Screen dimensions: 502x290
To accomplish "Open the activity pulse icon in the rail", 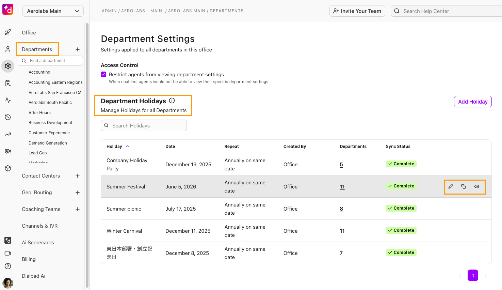I will pos(8,100).
